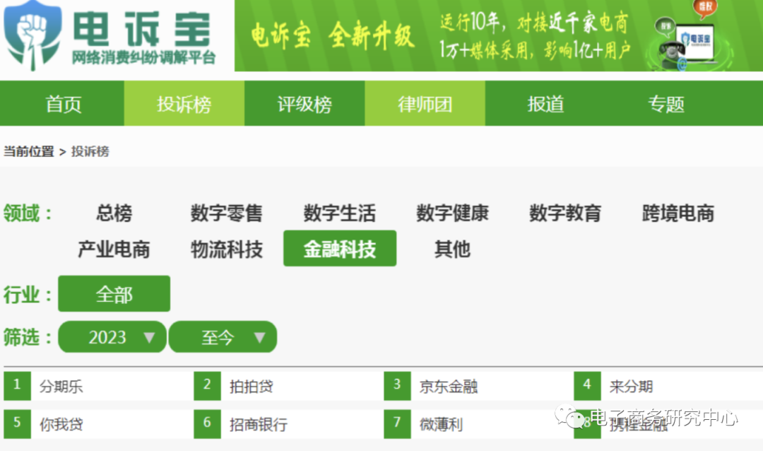The width and height of the screenshot is (763, 451).
Task: Select the 数字健康 category filter
Action: (453, 214)
